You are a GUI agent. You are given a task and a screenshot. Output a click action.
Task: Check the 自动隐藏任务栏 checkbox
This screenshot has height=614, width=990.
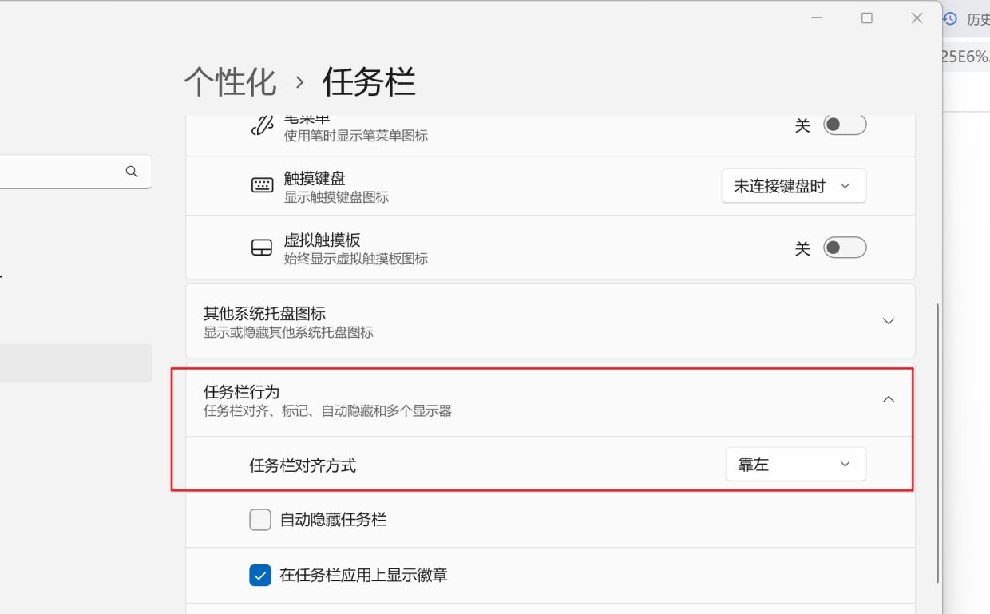260,519
